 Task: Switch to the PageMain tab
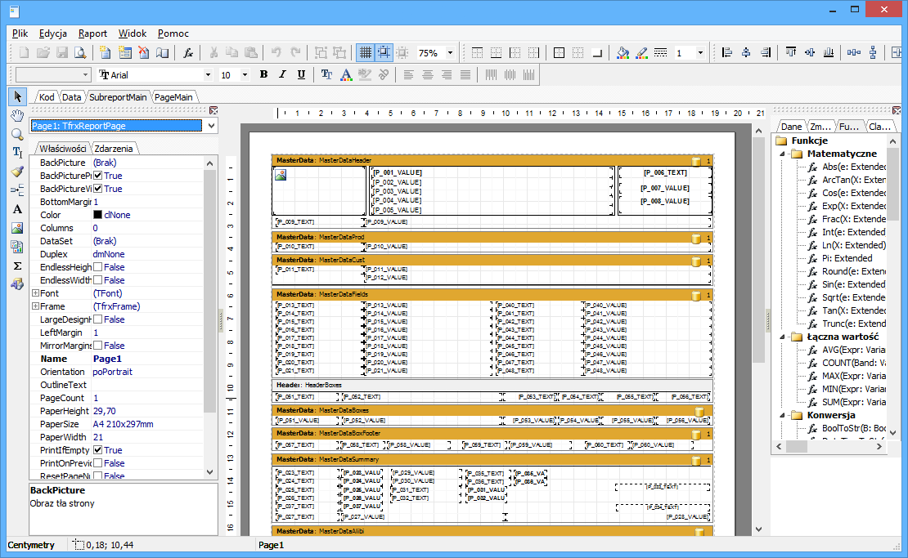point(174,97)
